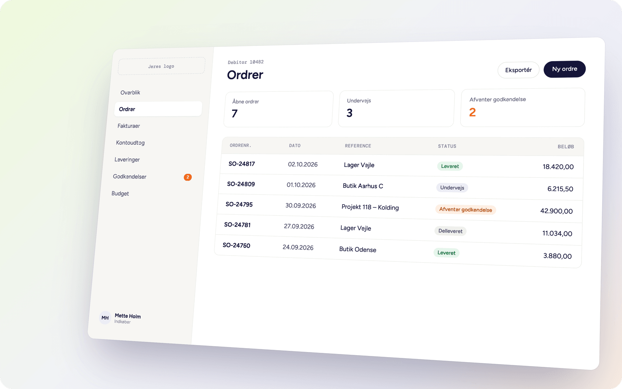Screen dimensions: 622x389
Task: Navigate to Leveringer
Action: (x=127, y=159)
